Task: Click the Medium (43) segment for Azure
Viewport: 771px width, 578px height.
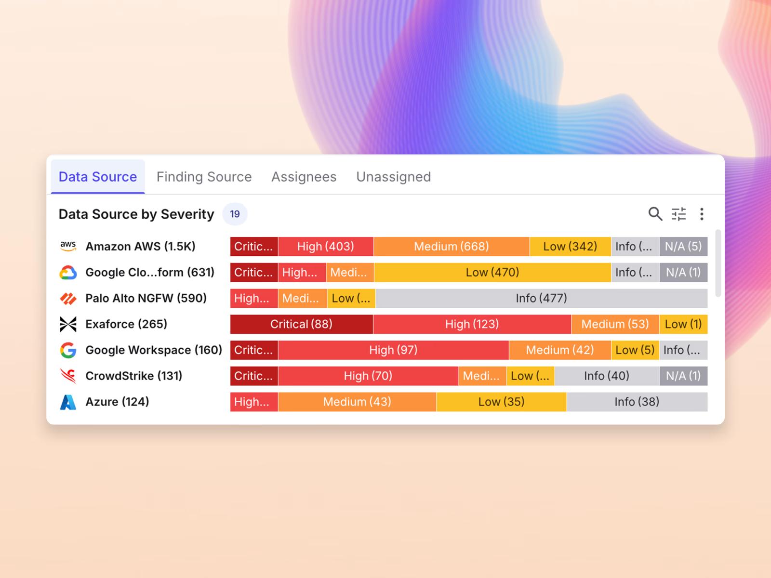Action: [x=357, y=402]
